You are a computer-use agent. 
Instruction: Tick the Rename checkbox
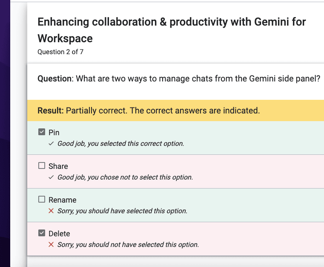point(42,199)
